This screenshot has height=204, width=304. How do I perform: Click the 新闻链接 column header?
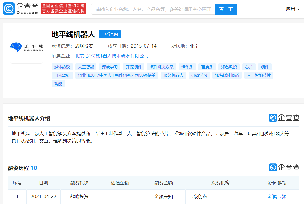point(277,183)
